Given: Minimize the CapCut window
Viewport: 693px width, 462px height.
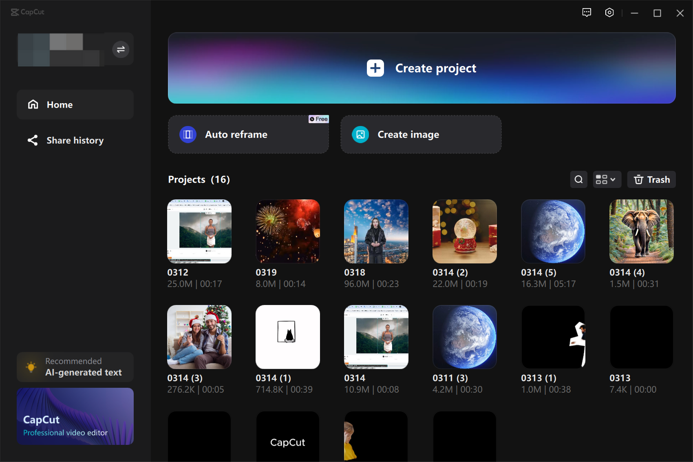Looking at the screenshot, I should tap(634, 13).
